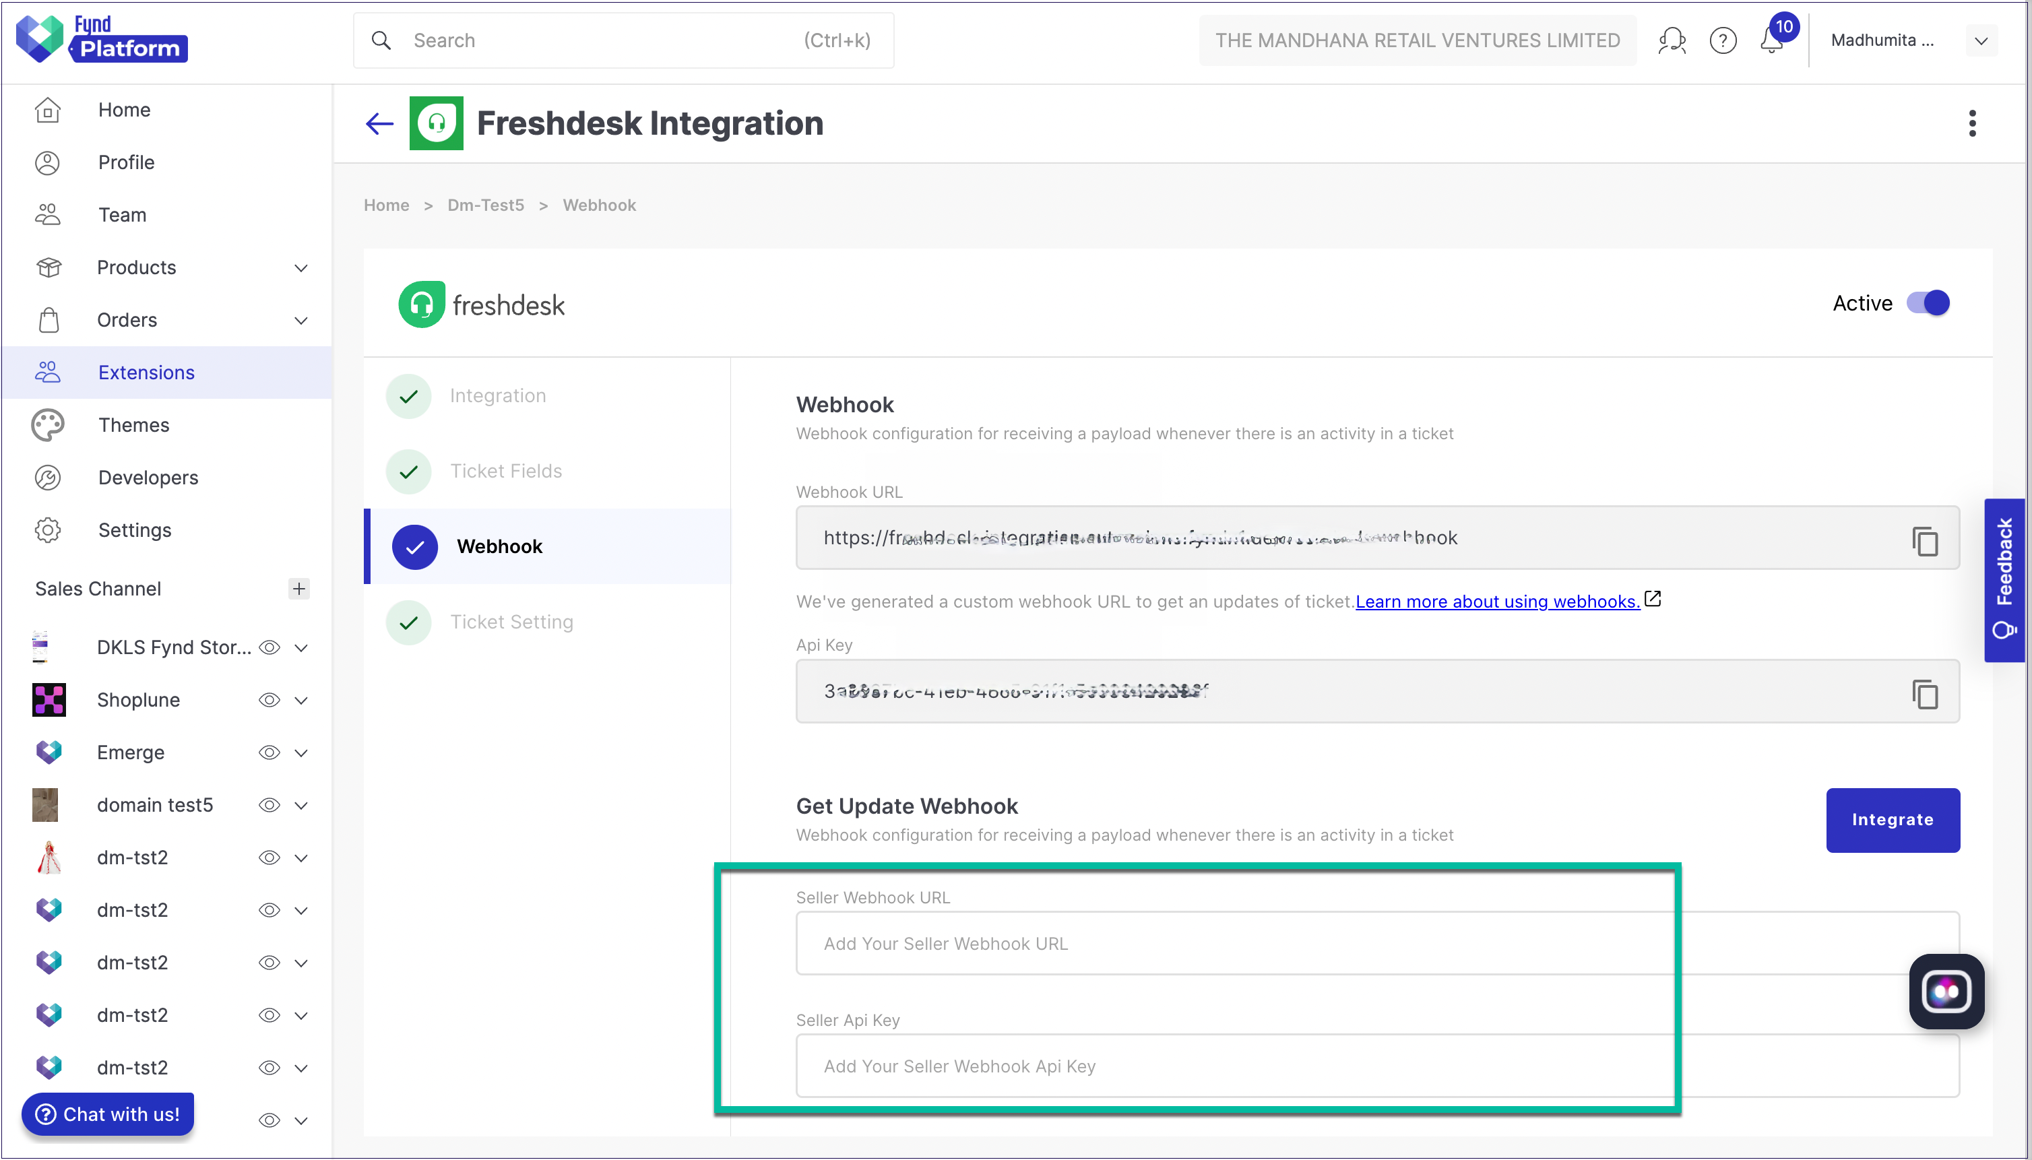Open the three-dot more options menu
This screenshot has width=2032, height=1160.
pos(1972,123)
